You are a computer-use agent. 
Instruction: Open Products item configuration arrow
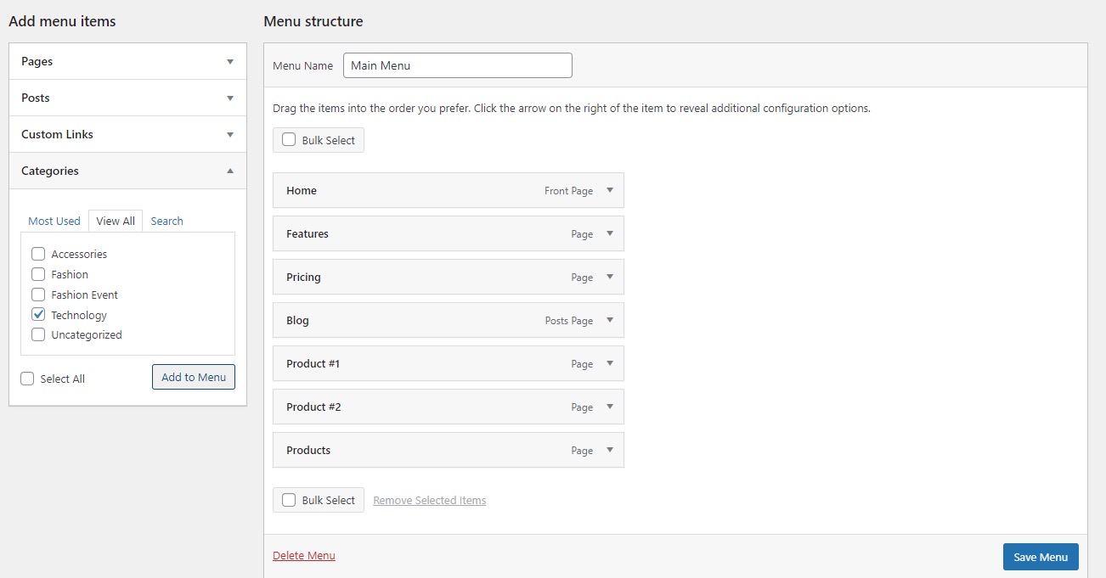pyautogui.click(x=610, y=450)
